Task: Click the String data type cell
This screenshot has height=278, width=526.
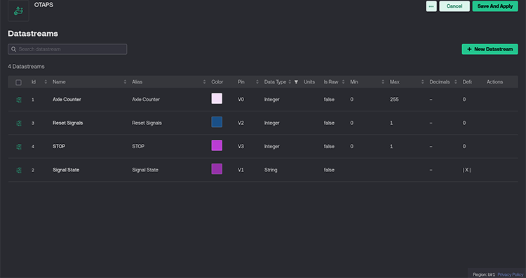Action: pyautogui.click(x=271, y=170)
